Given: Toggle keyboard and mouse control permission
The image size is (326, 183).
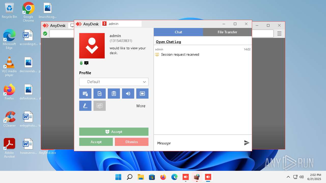Looking at the screenshot, I should [85, 94].
